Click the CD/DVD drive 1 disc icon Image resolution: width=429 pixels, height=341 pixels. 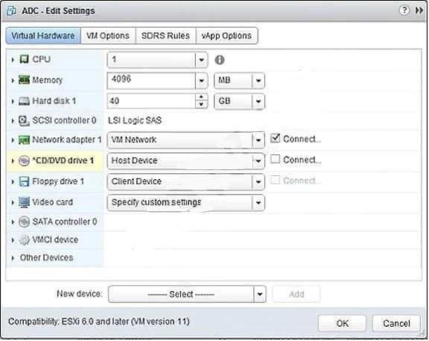[x=24, y=160]
